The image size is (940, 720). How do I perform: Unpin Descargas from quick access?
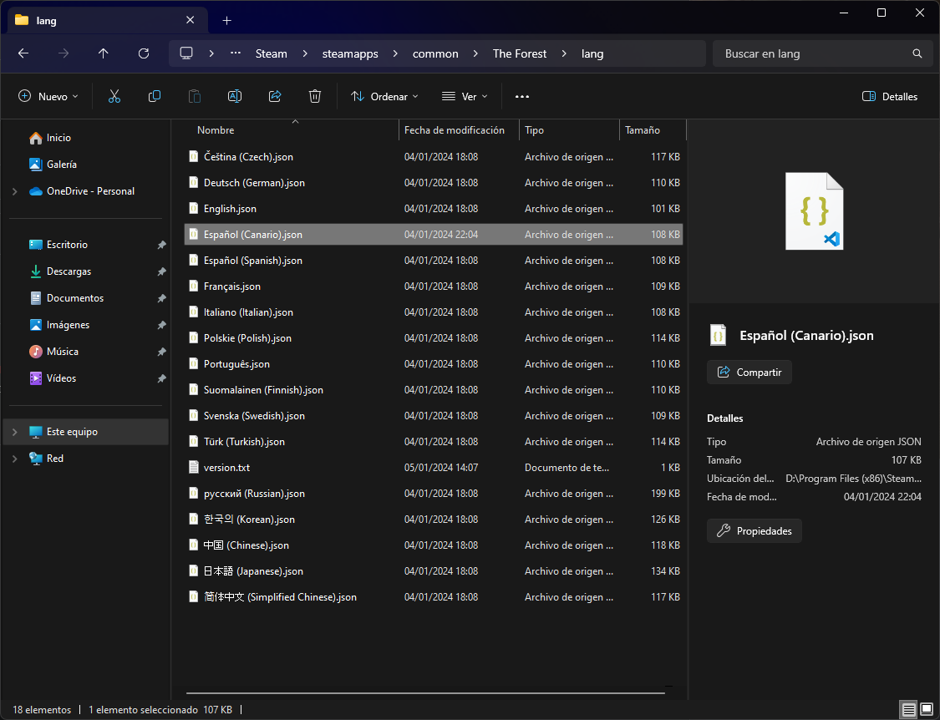[x=161, y=271]
